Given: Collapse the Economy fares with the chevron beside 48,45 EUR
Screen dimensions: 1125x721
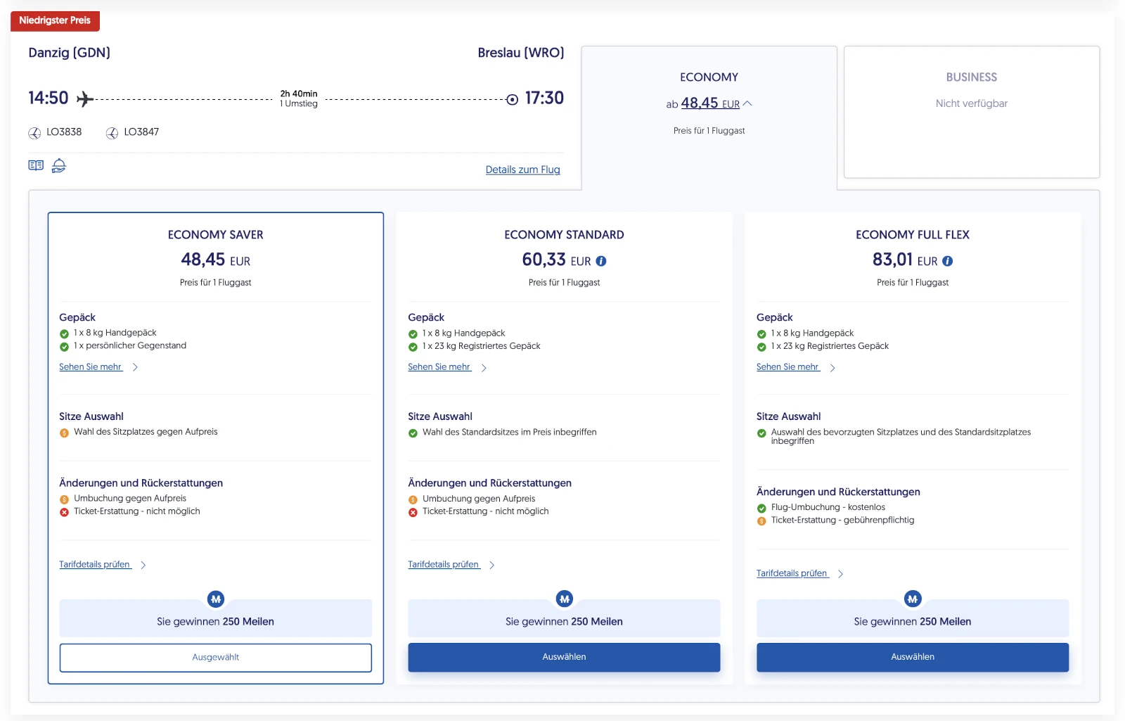Looking at the screenshot, I should tap(747, 104).
